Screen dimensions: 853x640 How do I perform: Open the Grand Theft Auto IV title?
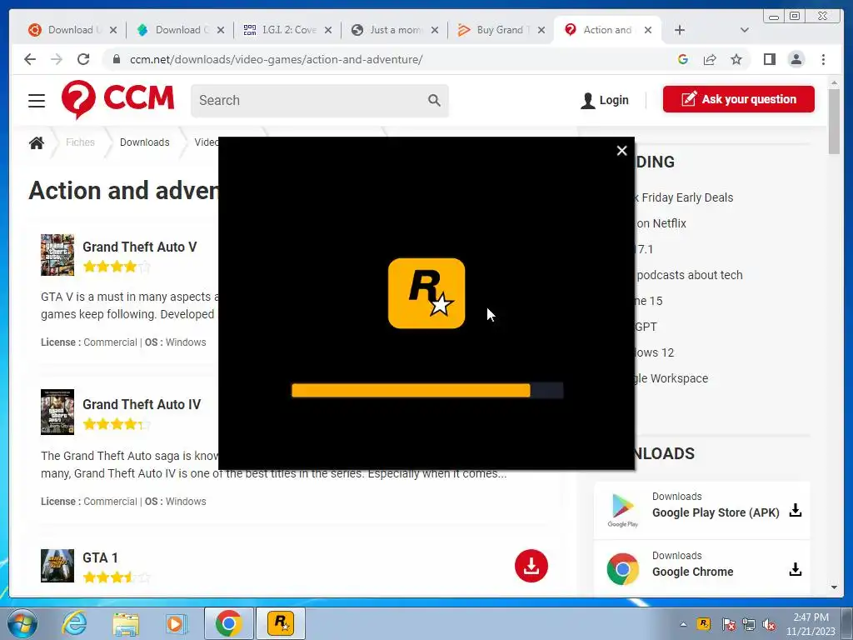[x=142, y=404]
